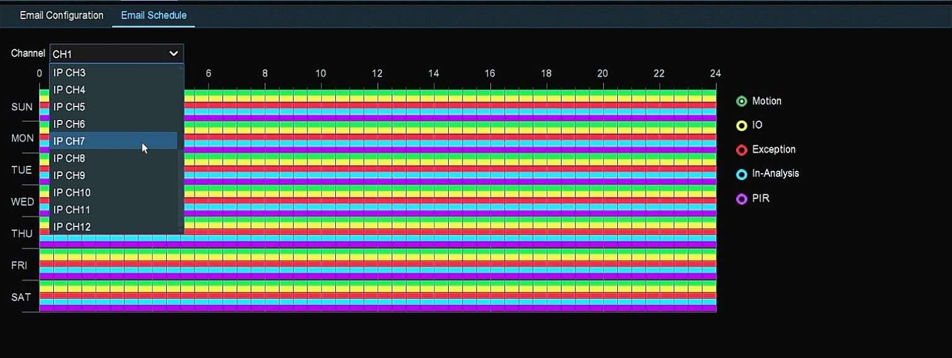
Task: Click the WED day row label
Action: pos(22,202)
